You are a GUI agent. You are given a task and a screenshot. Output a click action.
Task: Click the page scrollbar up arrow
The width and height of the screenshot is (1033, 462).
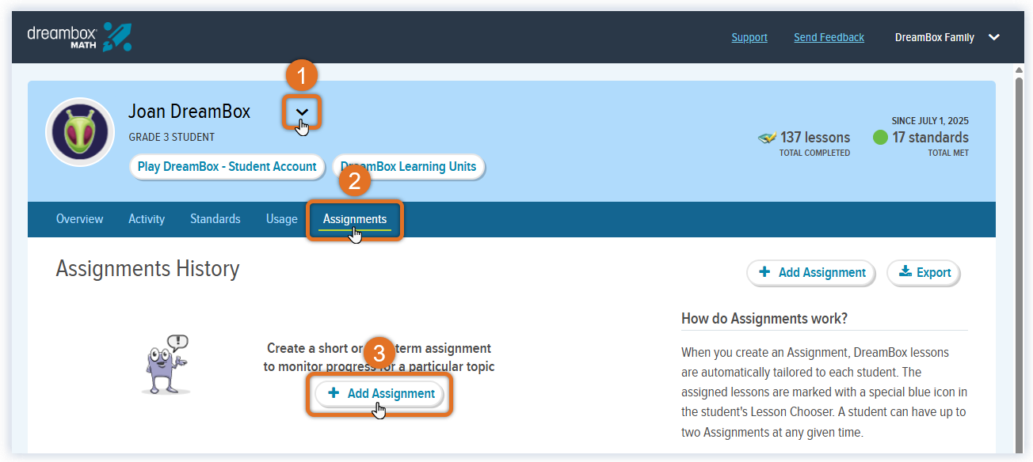tap(1020, 72)
